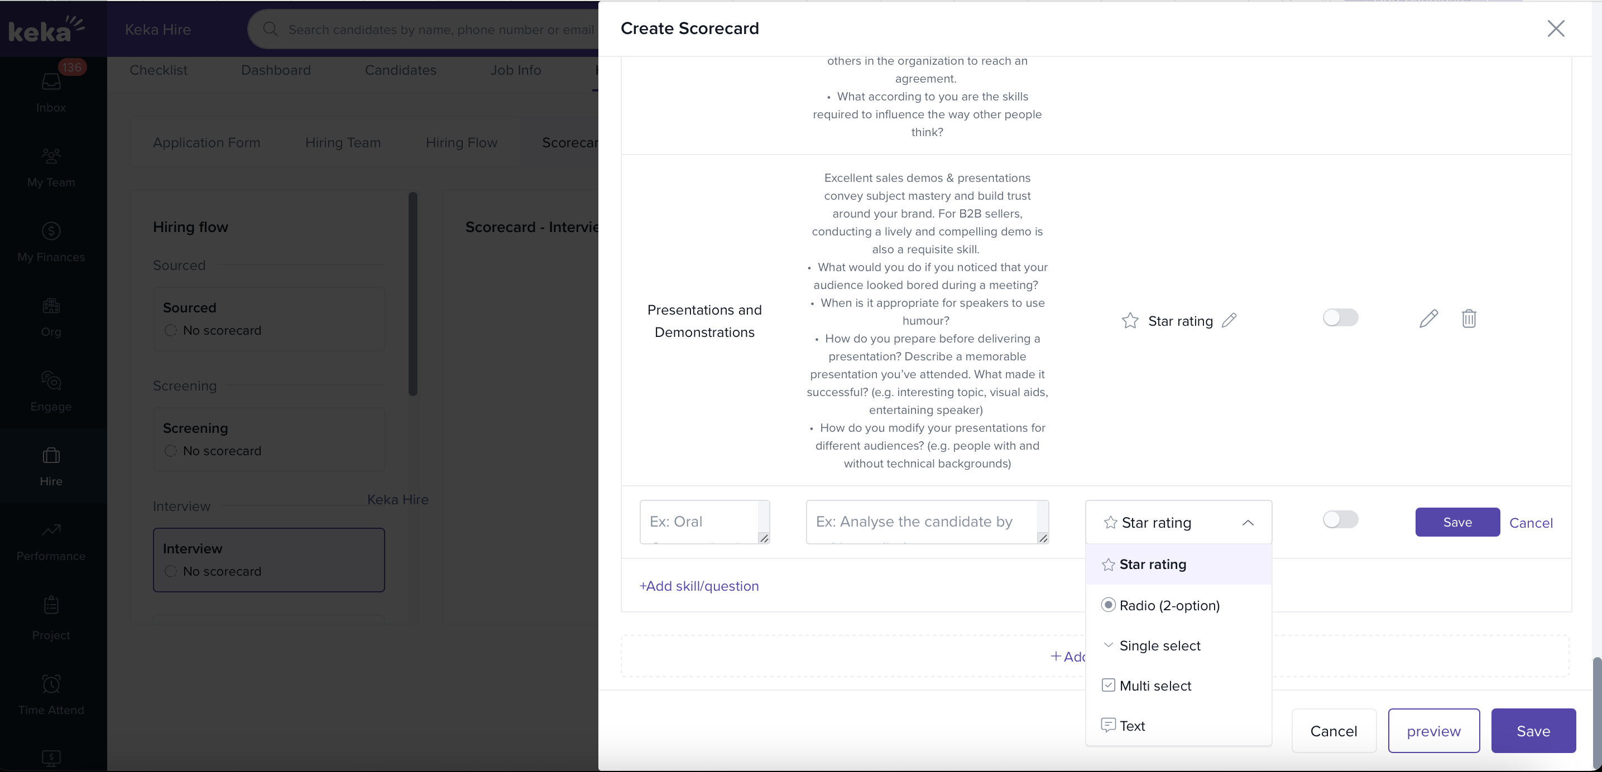Image resolution: width=1602 pixels, height=772 pixels.
Task: Choose the Text answer type option
Action: 1132,726
